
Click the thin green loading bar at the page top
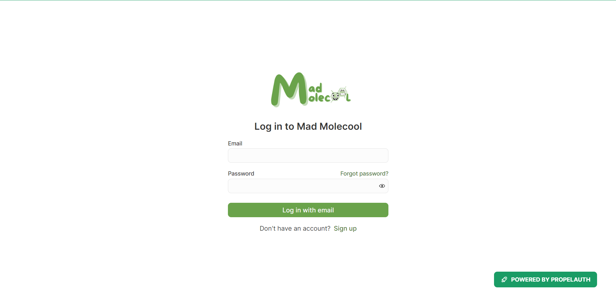(x=308, y=0)
